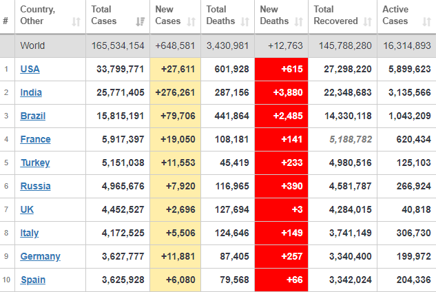
Task: Select USA new cases +27,611
Action: 178,69
